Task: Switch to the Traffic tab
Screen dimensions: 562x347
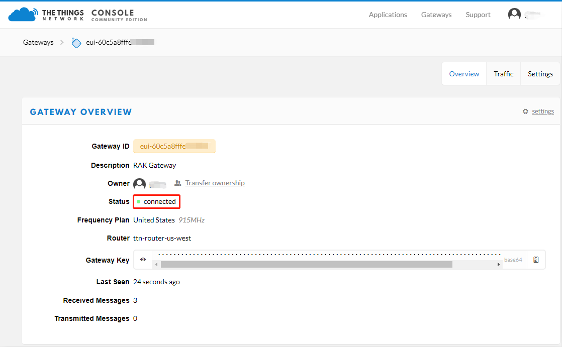Action: (x=504, y=74)
